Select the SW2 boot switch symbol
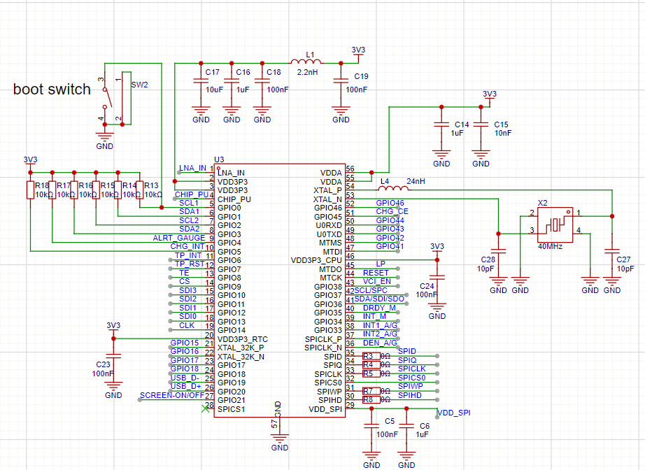The image size is (645, 470). pyautogui.click(x=118, y=99)
